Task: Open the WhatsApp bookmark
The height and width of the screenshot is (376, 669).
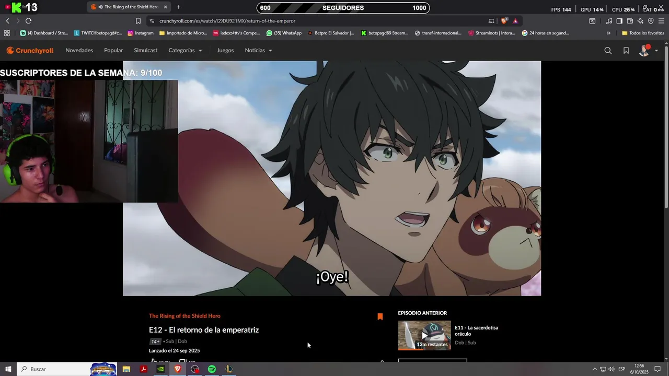Action: click(284, 33)
